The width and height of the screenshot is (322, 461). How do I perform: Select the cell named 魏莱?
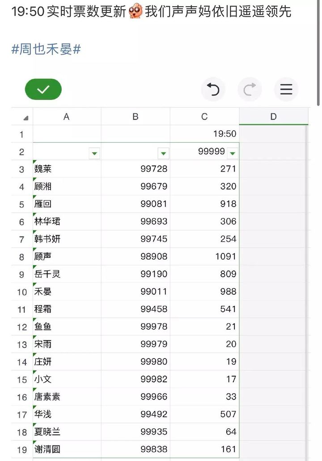pyautogui.click(x=67, y=169)
